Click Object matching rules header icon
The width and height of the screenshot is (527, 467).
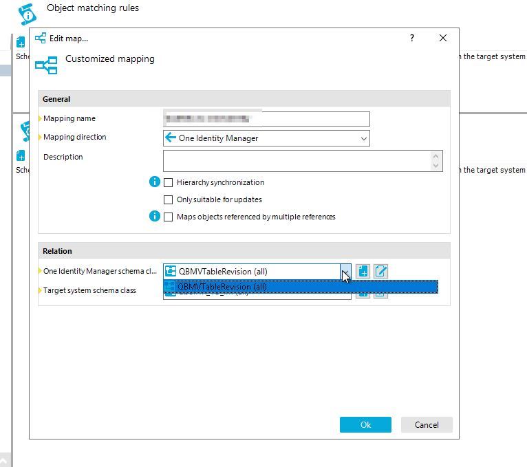pyautogui.click(x=28, y=14)
